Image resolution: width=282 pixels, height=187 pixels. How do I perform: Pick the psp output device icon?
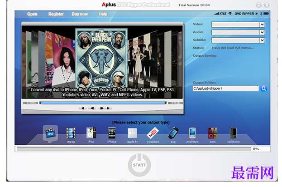(173, 133)
